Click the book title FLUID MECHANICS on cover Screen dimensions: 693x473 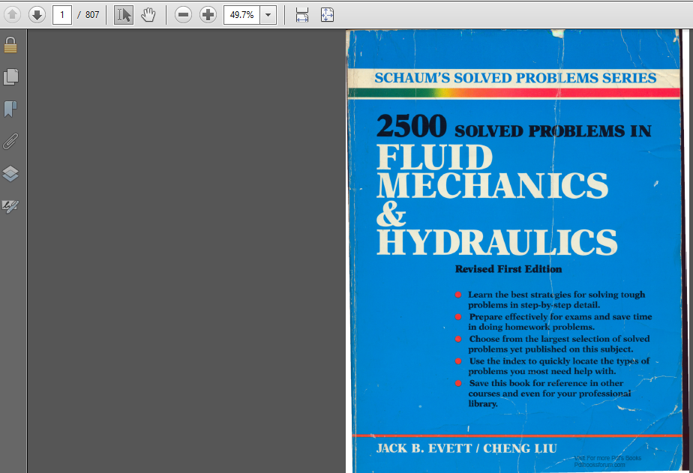492,172
